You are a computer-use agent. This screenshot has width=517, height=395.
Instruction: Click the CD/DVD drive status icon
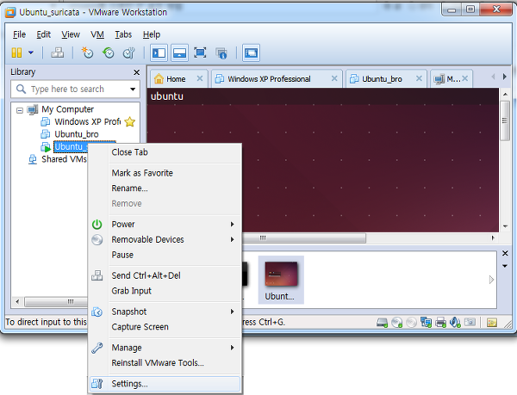point(397,323)
